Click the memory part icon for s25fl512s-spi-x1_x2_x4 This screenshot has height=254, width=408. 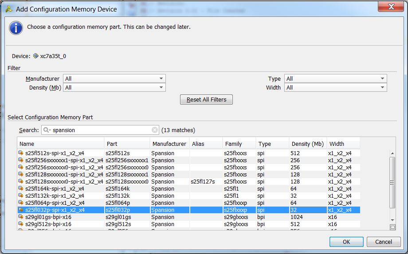(x=21, y=153)
